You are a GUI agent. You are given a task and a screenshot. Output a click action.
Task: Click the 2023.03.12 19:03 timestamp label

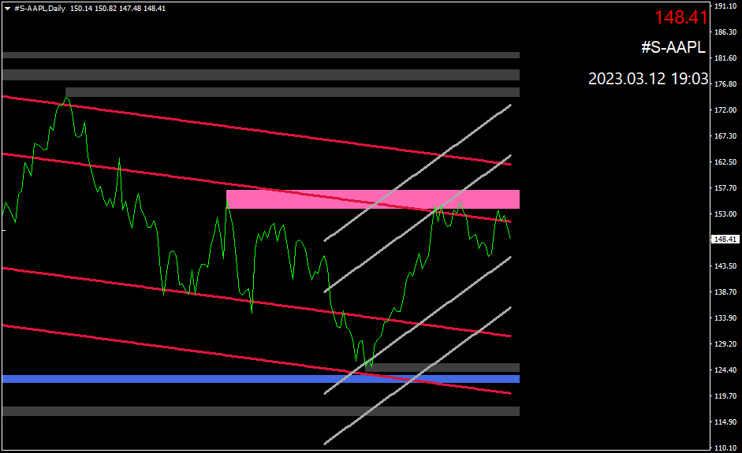point(648,79)
